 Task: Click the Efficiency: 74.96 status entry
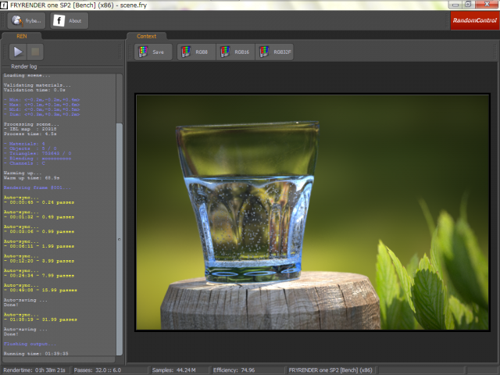point(234,370)
